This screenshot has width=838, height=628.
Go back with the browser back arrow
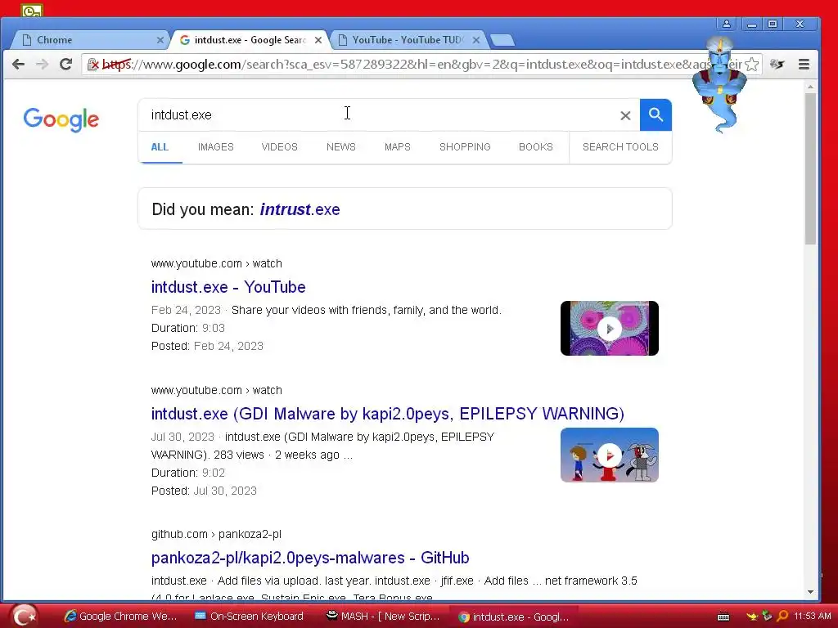coord(18,65)
